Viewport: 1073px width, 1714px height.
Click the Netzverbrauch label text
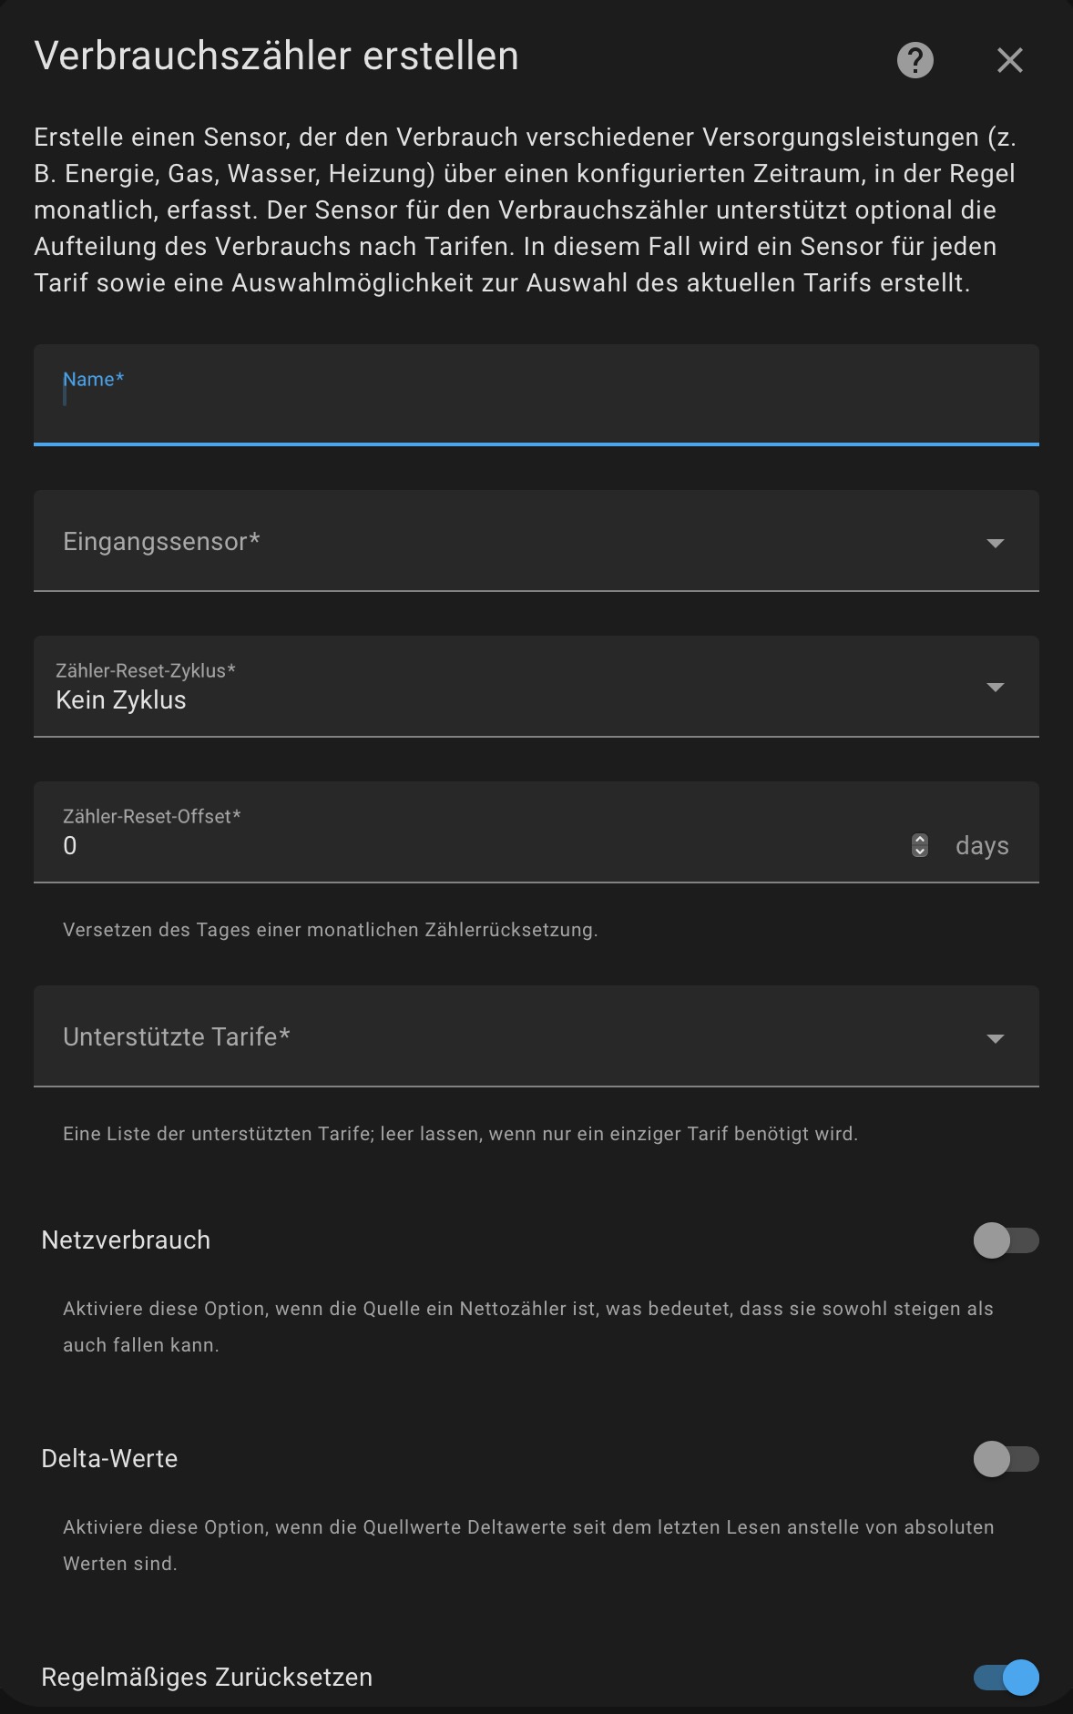point(126,1240)
